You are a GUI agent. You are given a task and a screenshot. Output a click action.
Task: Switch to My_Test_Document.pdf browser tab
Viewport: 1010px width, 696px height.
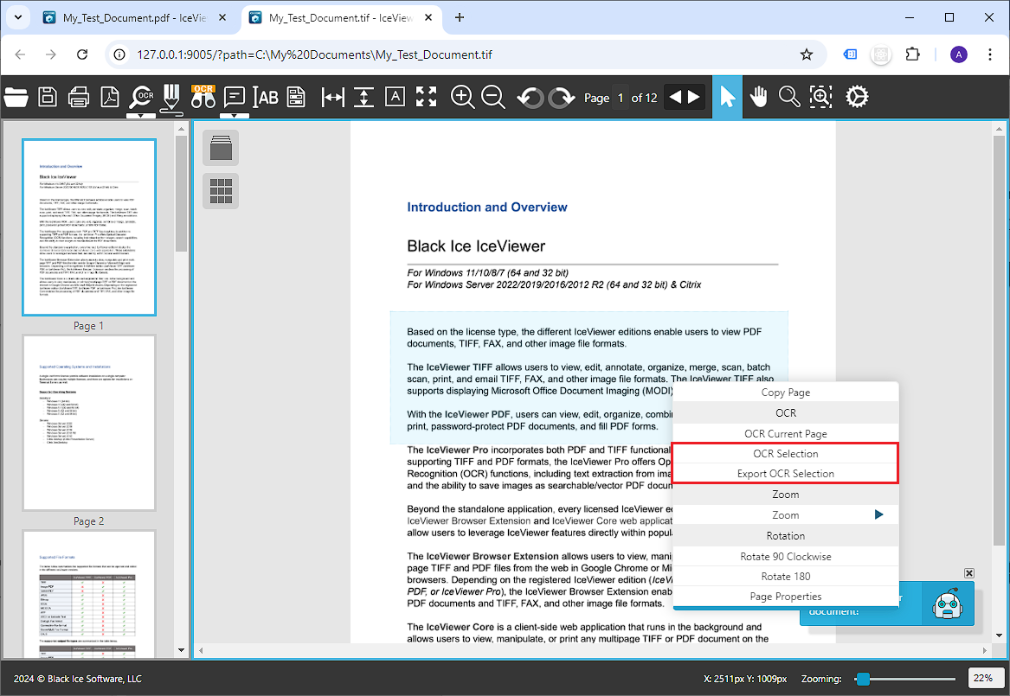tap(134, 18)
